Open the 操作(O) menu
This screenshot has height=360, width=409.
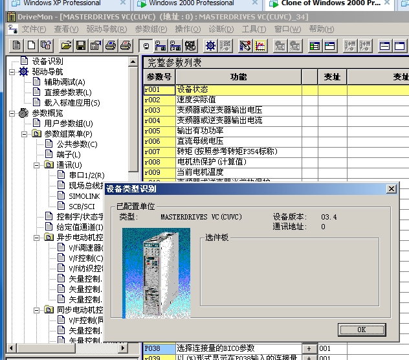click(x=188, y=29)
